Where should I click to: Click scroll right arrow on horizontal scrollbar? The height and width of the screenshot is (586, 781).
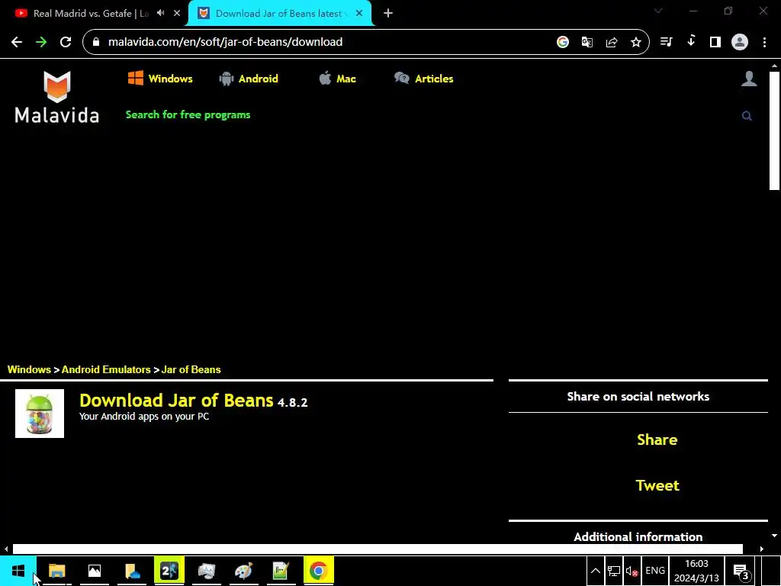click(762, 549)
